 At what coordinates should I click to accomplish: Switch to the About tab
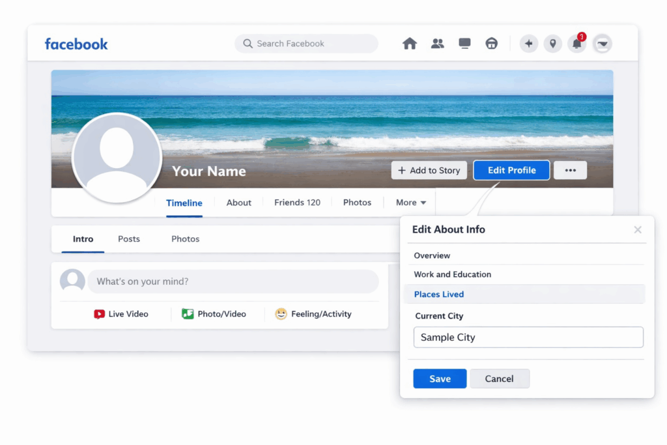[x=238, y=203]
